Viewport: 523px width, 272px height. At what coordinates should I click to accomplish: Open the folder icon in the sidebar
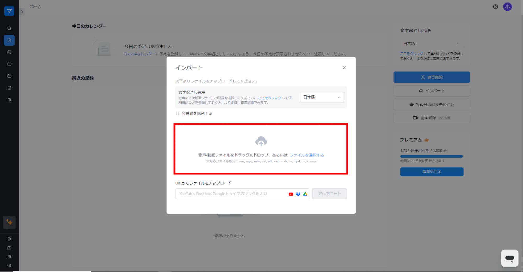(9, 76)
